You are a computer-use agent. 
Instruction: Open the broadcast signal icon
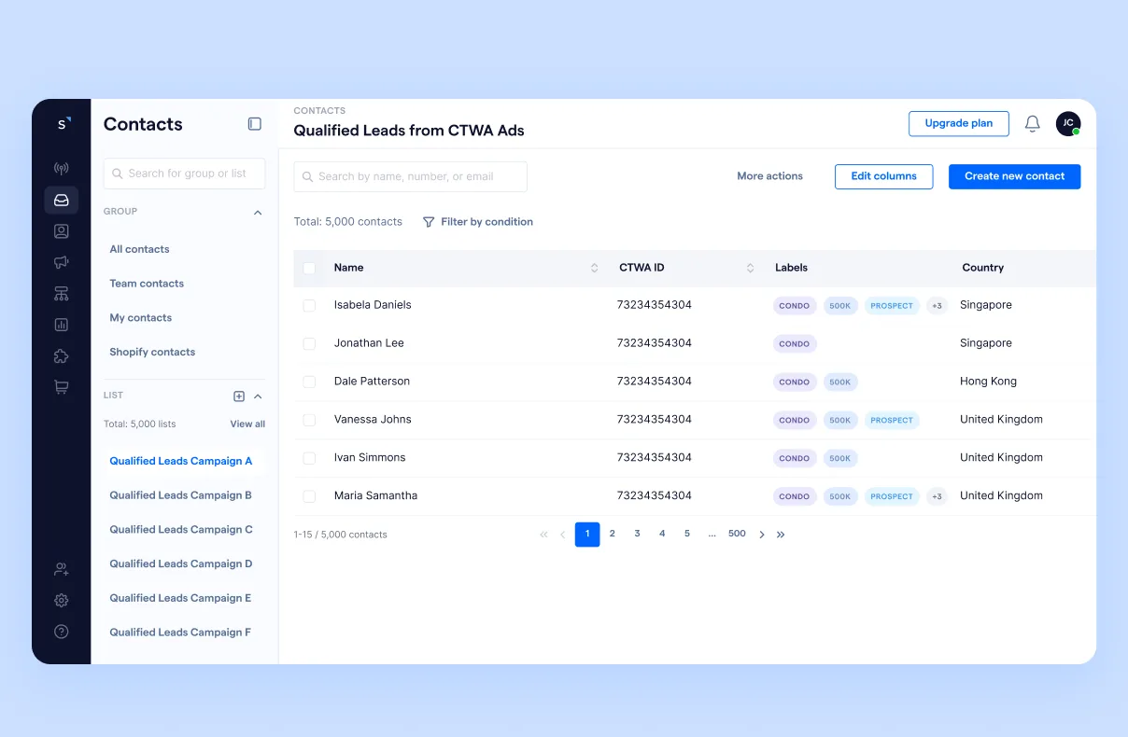point(62,169)
